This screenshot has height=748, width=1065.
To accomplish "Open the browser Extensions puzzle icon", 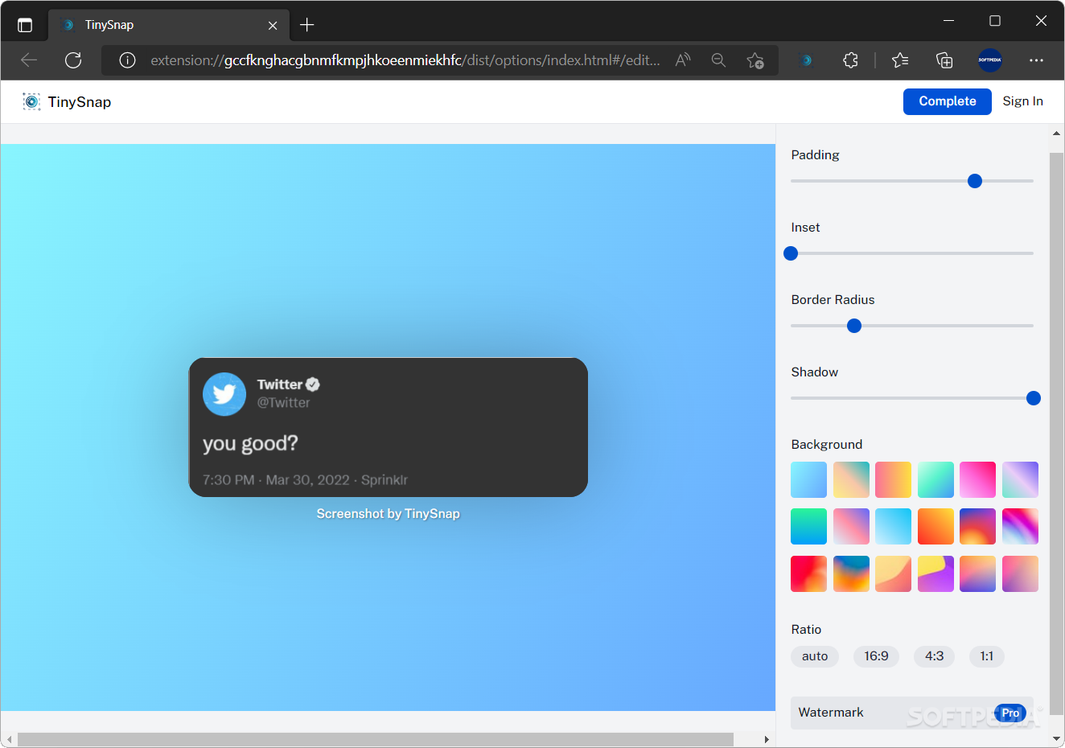I will [850, 60].
